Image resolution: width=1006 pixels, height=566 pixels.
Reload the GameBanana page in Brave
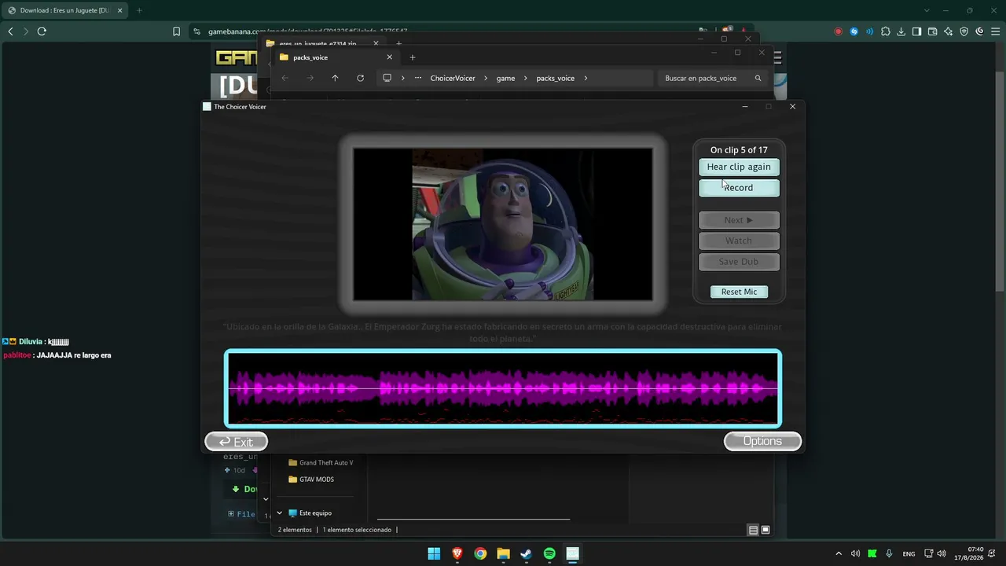click(x=42, y=31)
